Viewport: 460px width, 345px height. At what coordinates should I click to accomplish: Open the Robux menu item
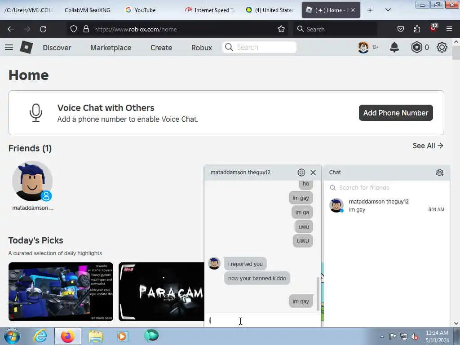pos(202,48)
